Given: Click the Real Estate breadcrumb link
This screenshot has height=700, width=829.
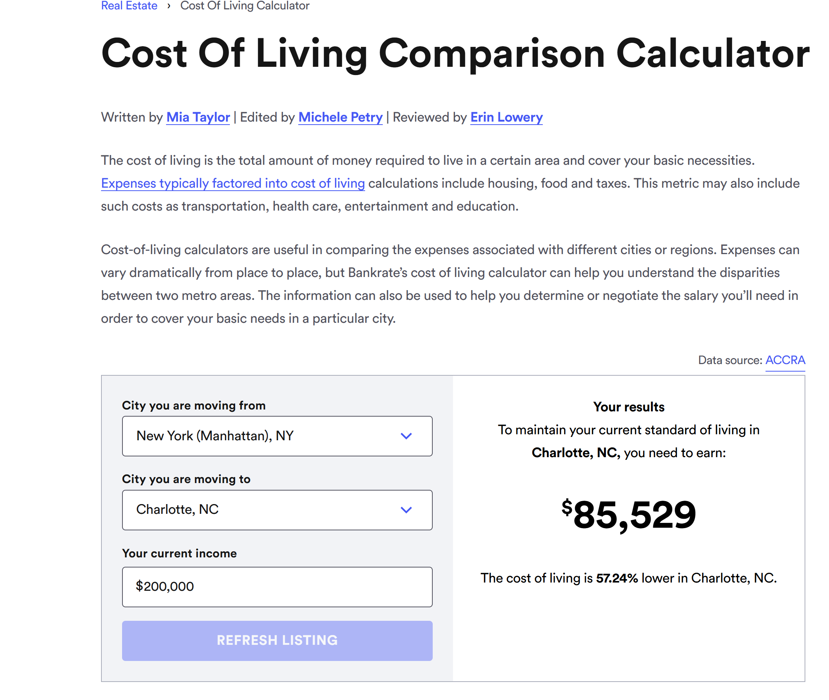Looking at the screenshot, I should (129, 6).
